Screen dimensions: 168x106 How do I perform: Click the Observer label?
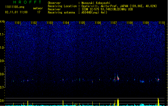[x=54, y=3]
